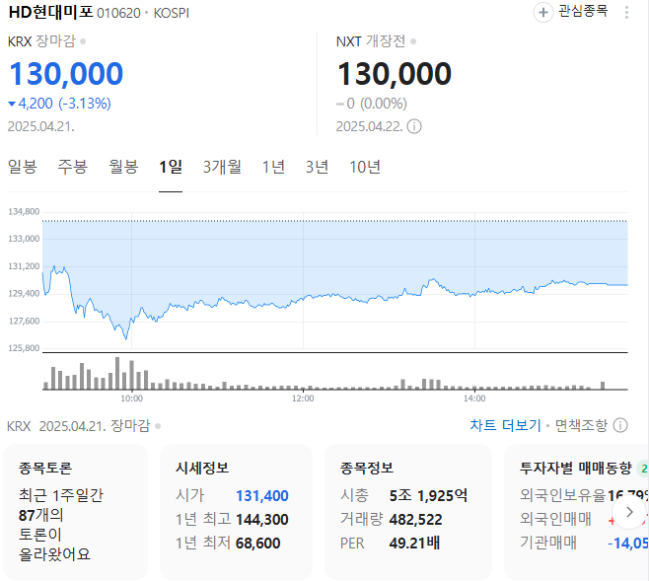Screen dimensions: 649x581
Task: Click the 시총 value 5조 1,925억
Action: pyautogui.click(x=428, y=495)
